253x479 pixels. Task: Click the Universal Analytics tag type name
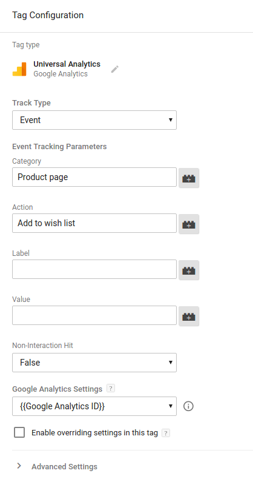(x=67, y=64)
